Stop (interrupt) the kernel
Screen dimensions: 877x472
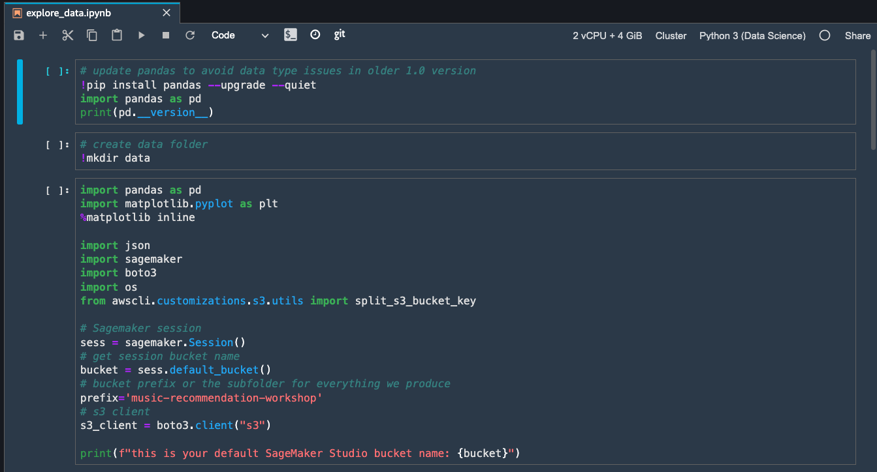(x=166, y=36)
